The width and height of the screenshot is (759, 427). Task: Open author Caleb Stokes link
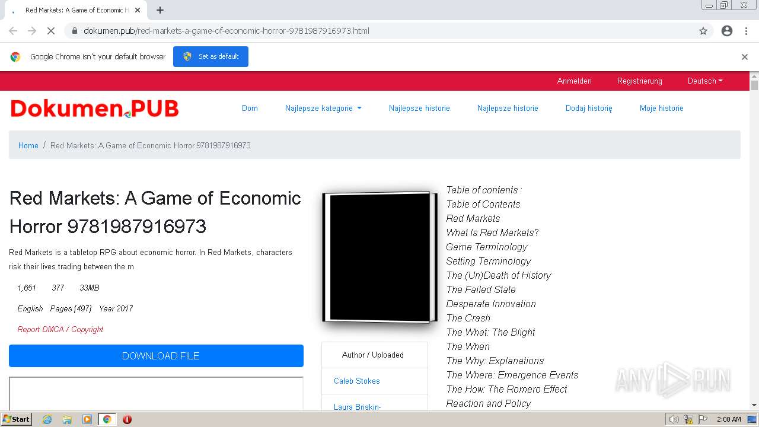tap(357, 381)
